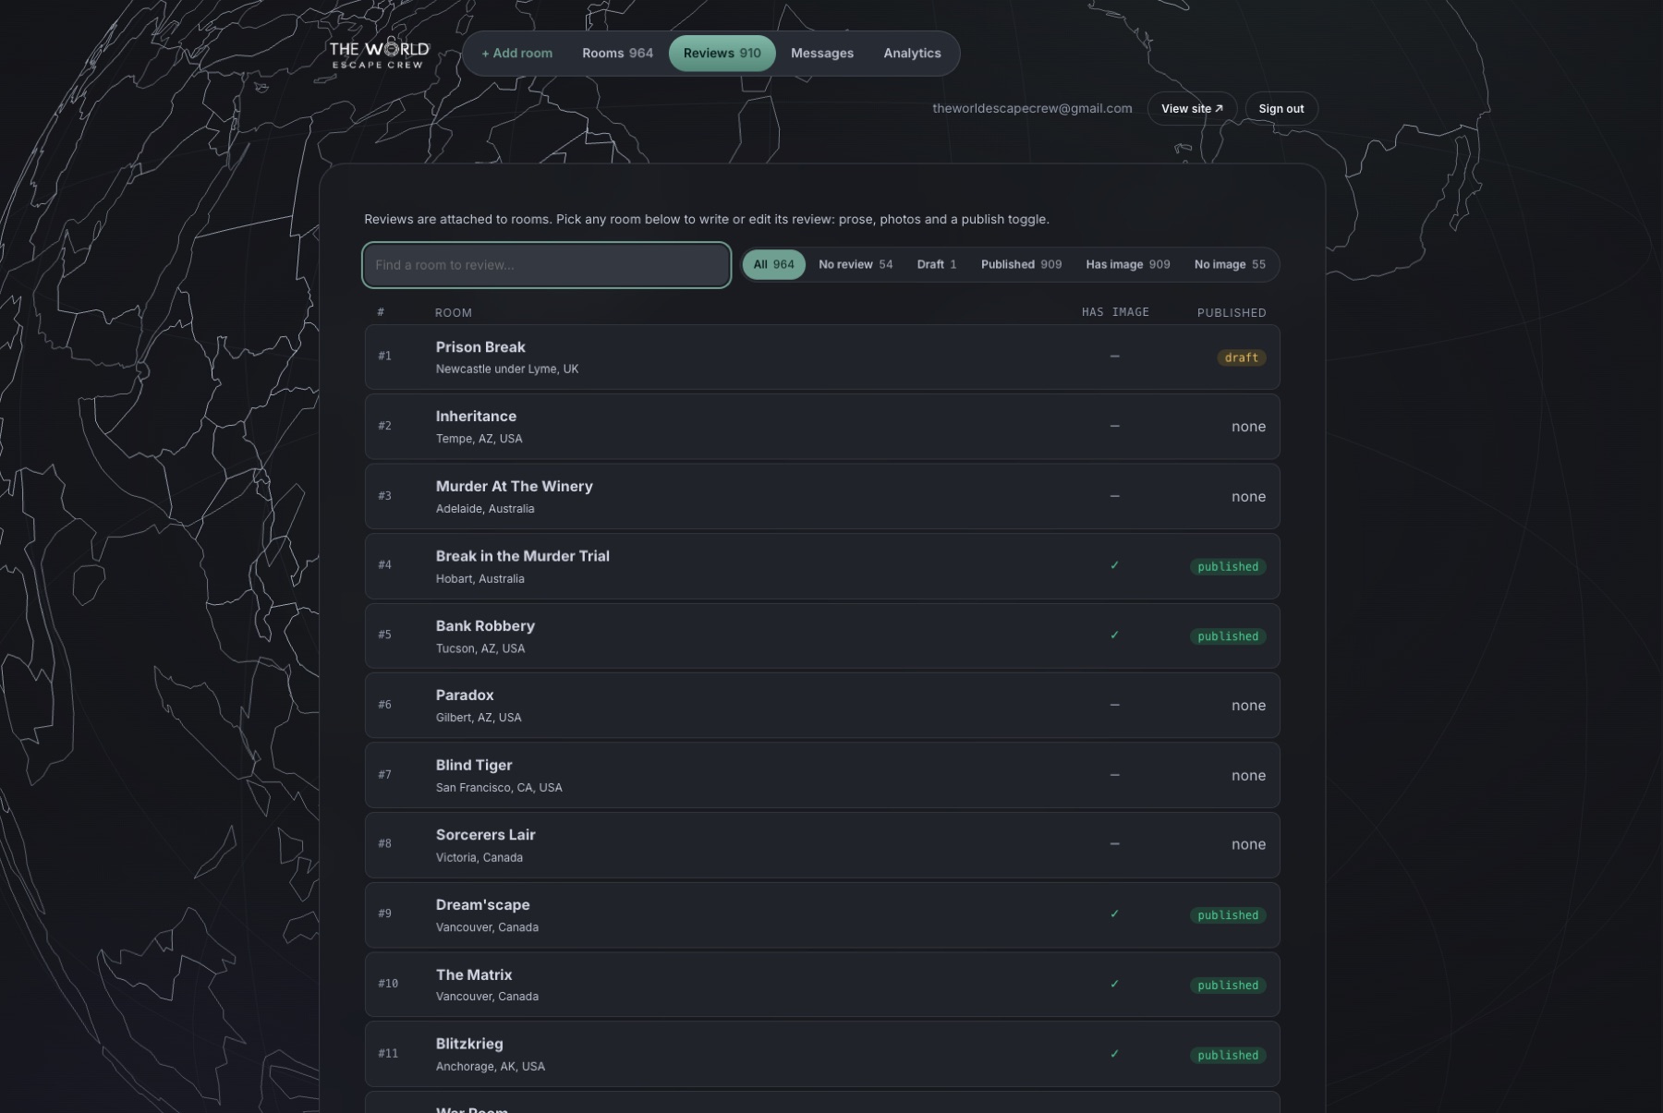Filter by Draft 1
The width and height of the screenshot is (1663, 1113).
[x=937, y=264]
